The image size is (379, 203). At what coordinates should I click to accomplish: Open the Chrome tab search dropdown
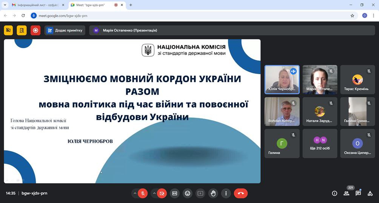coord(5,5)
